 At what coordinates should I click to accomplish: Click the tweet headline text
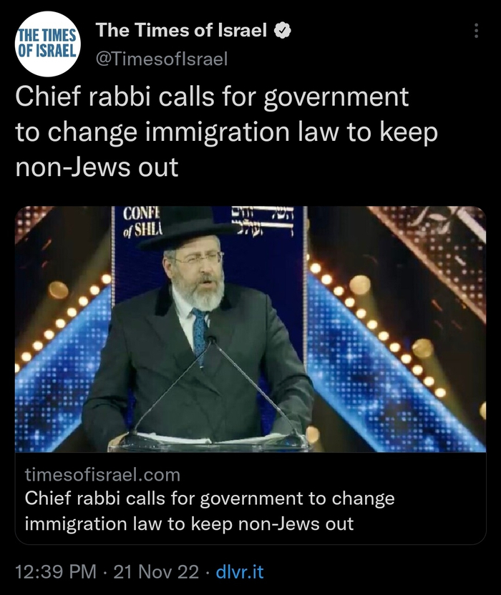pyautogui.click(x=227, y=132)
